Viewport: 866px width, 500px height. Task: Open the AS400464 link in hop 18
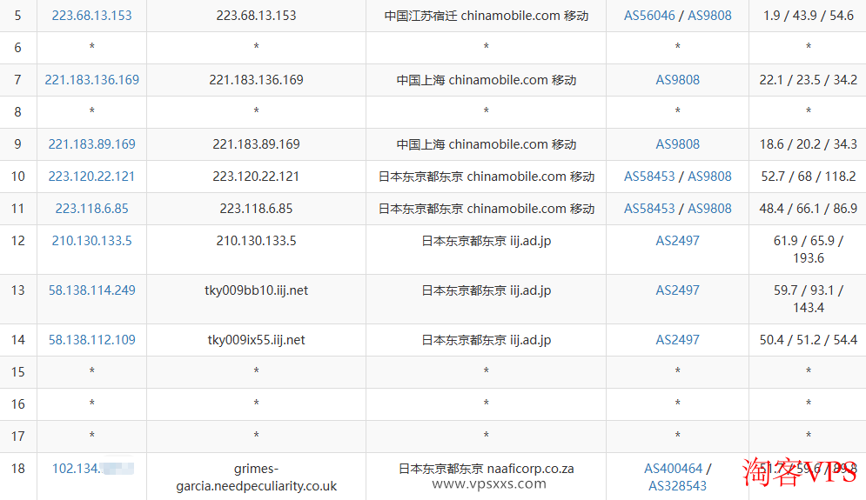(673, 469)
